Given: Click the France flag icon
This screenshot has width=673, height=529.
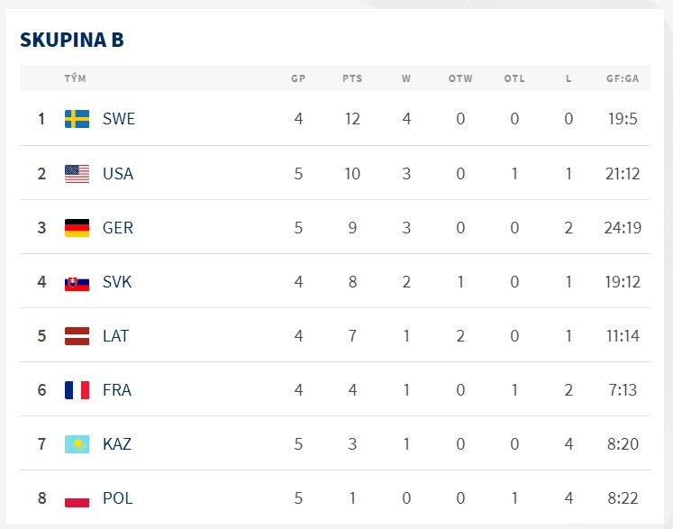Looking at the screenshot, I should click(77, 390).
